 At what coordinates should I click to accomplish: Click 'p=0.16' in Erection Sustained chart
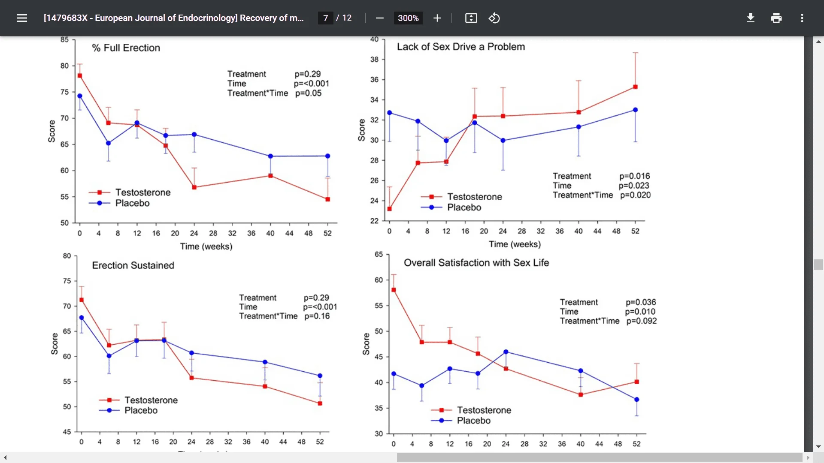(317, 316)
